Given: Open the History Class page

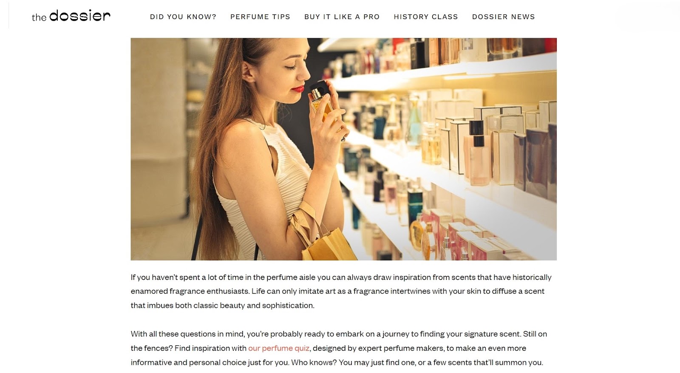Looking at the screenshot, I should [426, 17].
